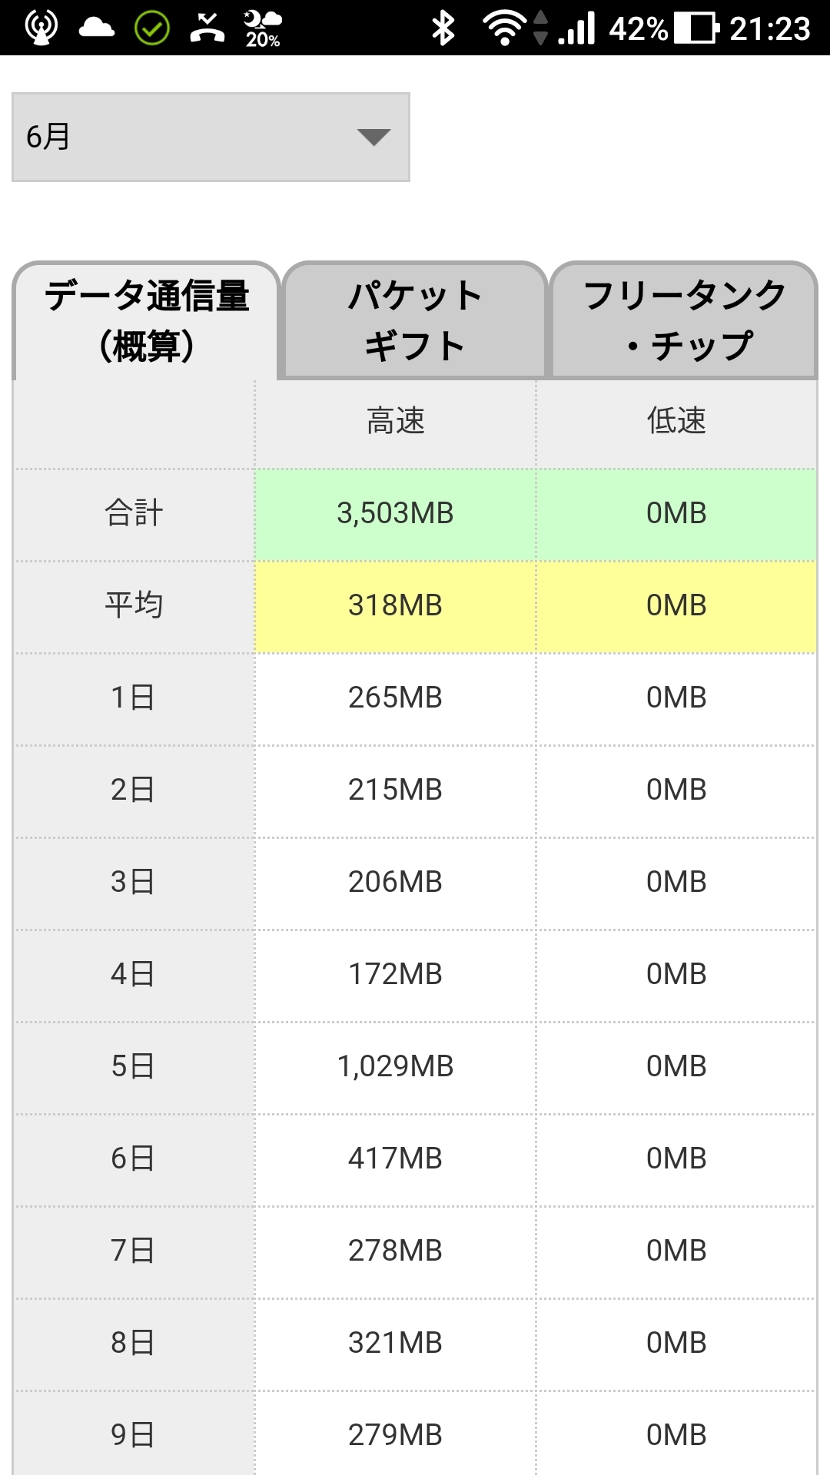Image resolution: width=830 pixels, height=1475 pixels.
Task: Tap the Bluetooth status icon
Action: click(x=443, y=28)
